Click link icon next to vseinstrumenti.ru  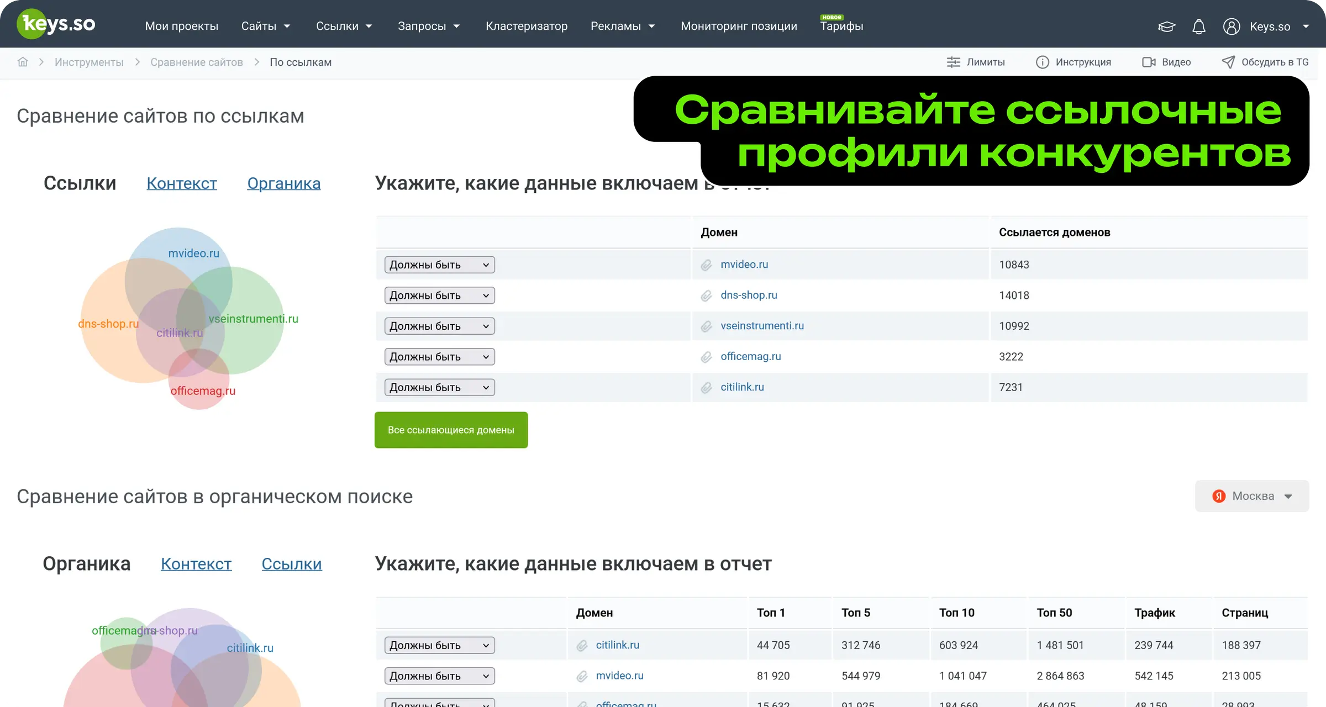coord(706,326)
